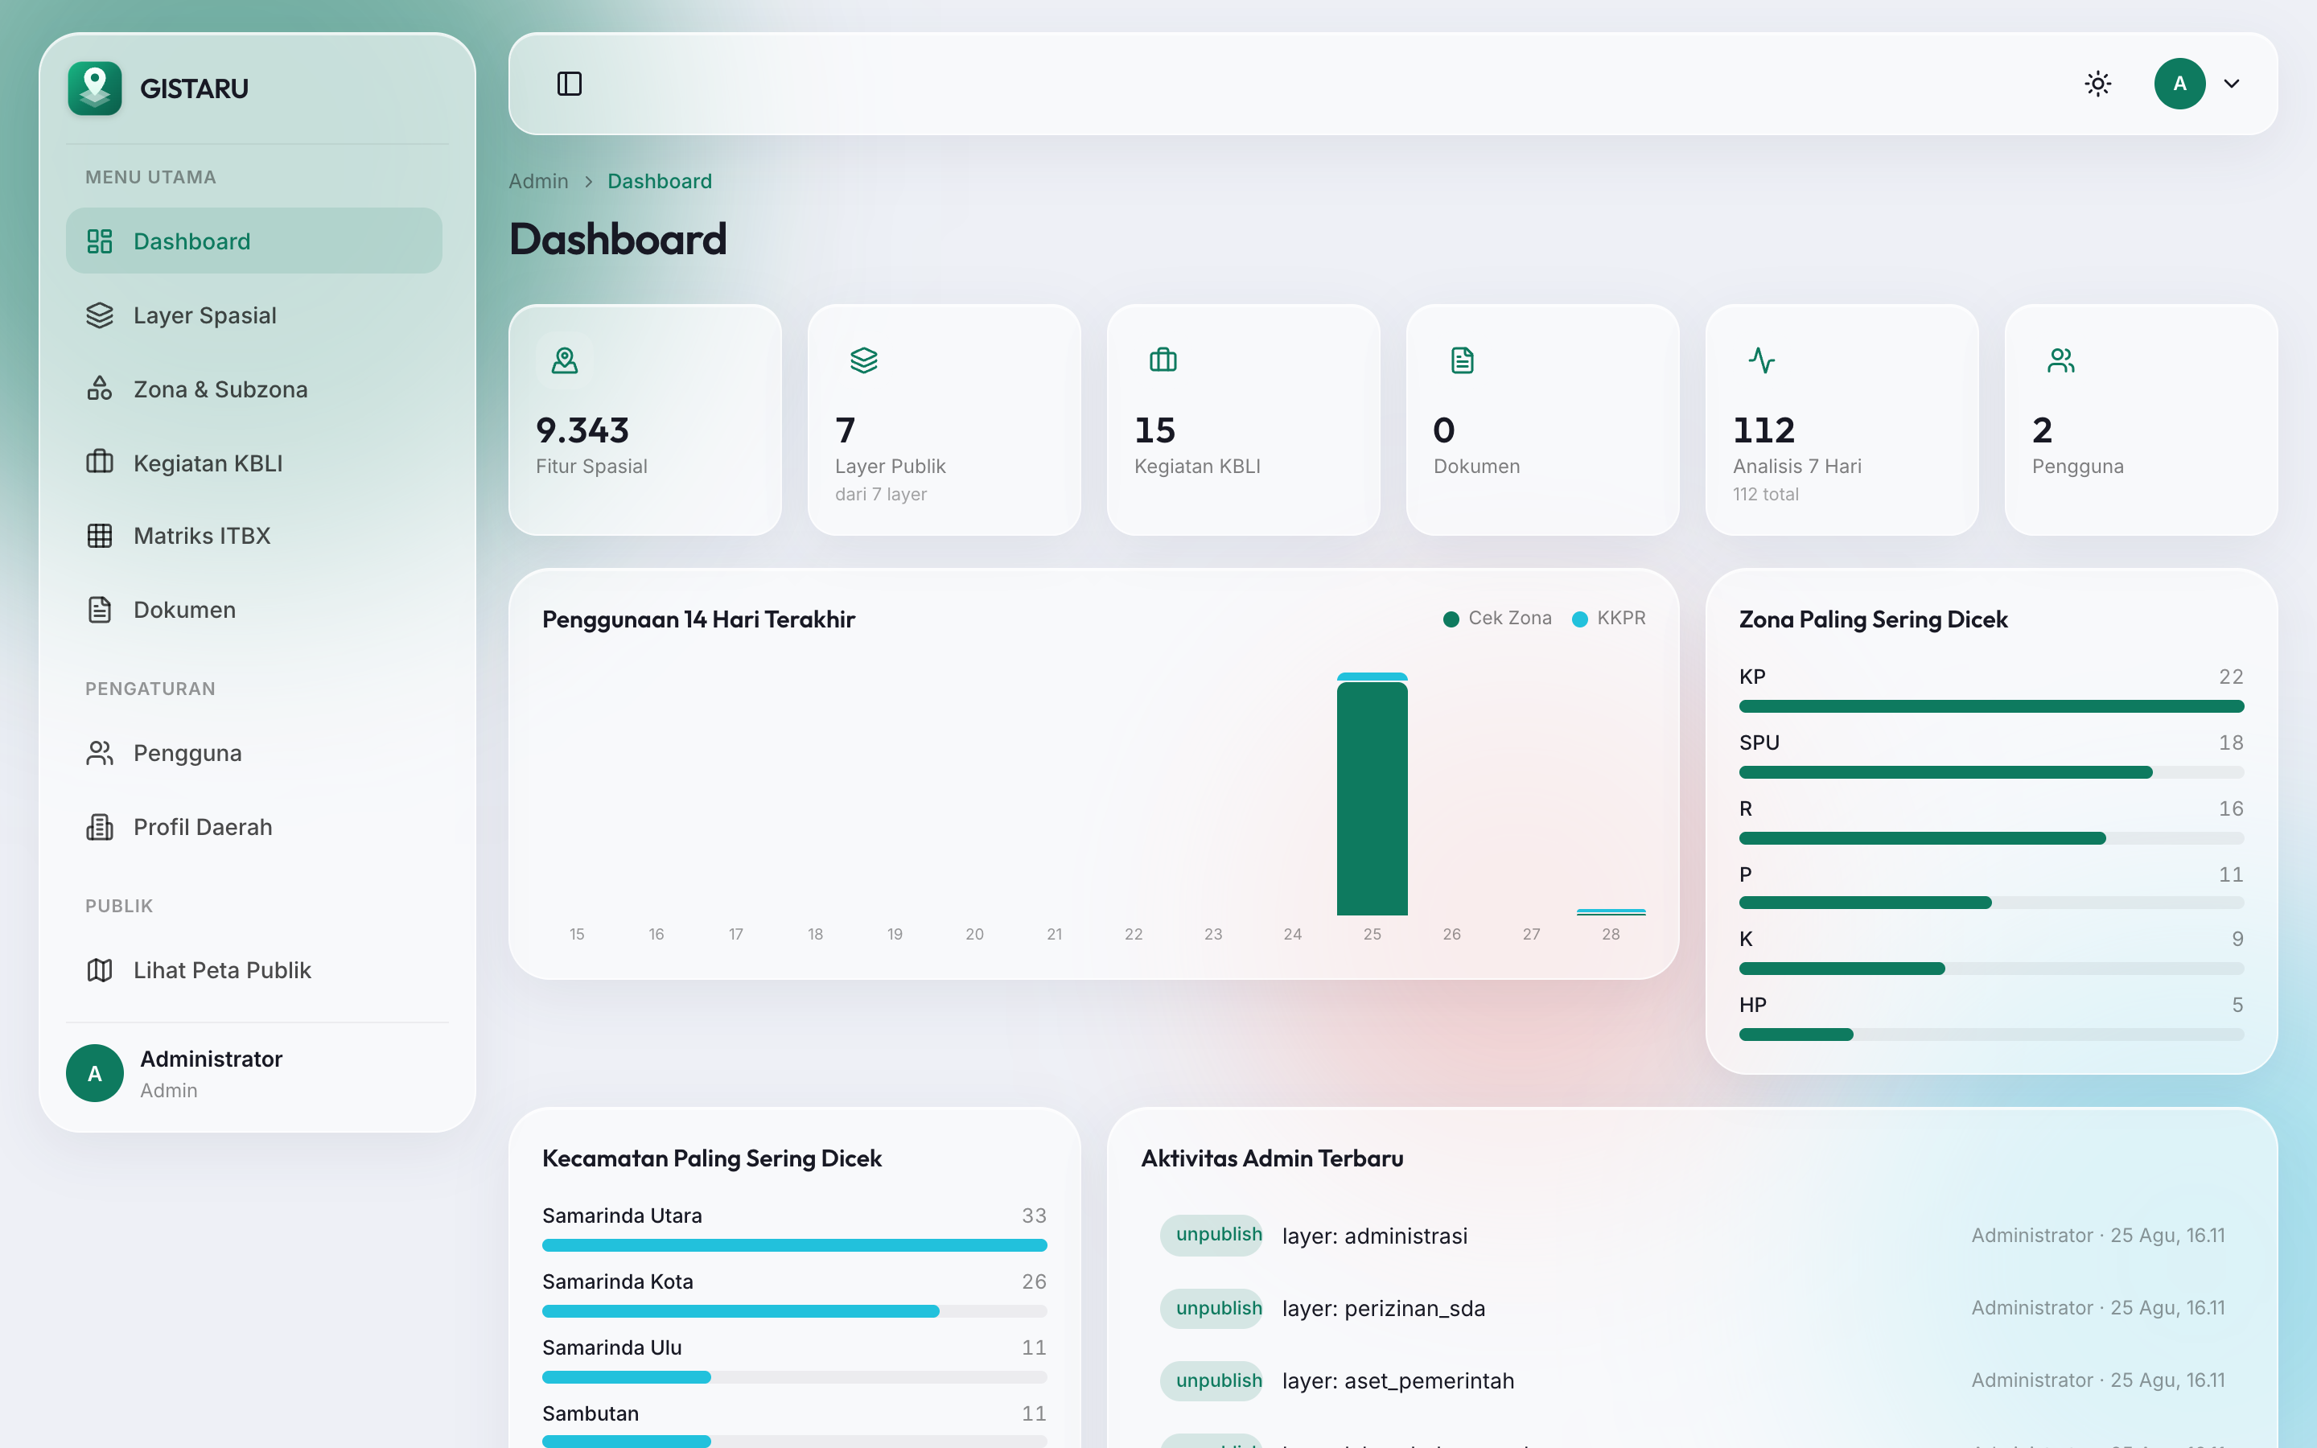Click the Administrator avatar in sidebar footer
This screenshot has height=1448, width=2317.
pos(95,1072)
